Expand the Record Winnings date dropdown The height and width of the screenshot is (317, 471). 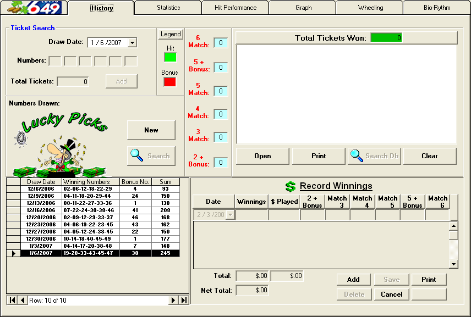[230, 215]
